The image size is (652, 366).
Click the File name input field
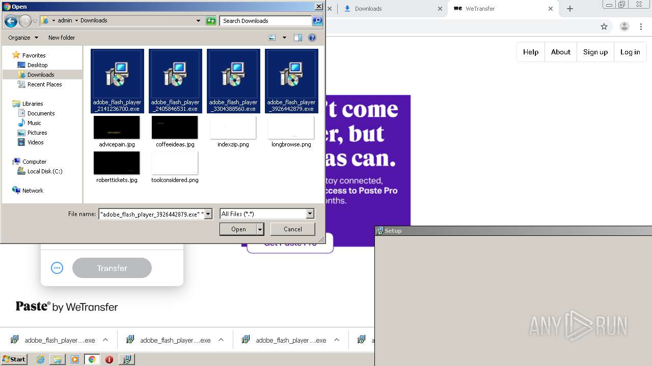click(151, 214)
